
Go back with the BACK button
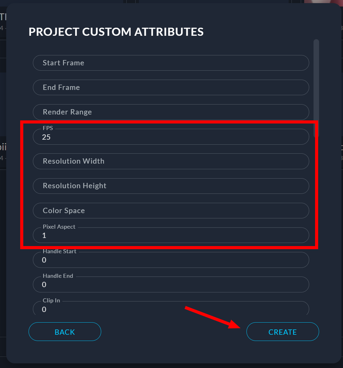click(65, 332)
